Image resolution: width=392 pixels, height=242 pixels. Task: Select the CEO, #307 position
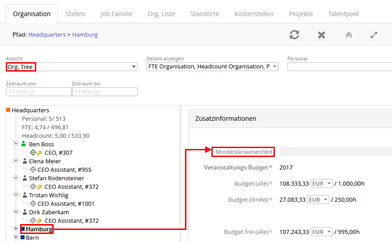point(59,153)
